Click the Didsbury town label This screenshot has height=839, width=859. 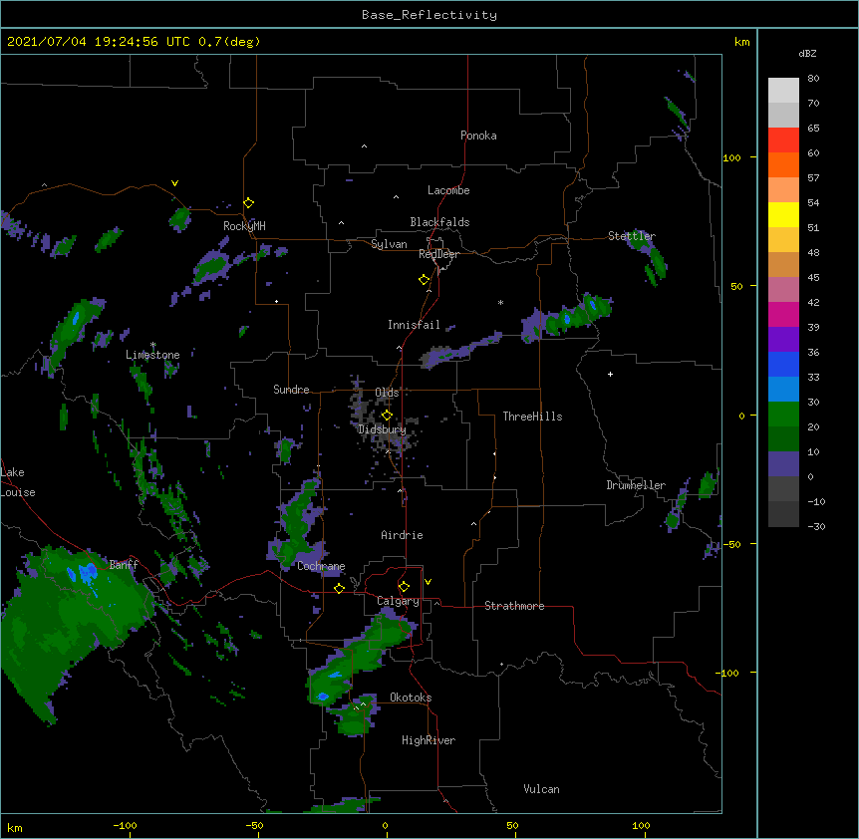click(382, 429)
